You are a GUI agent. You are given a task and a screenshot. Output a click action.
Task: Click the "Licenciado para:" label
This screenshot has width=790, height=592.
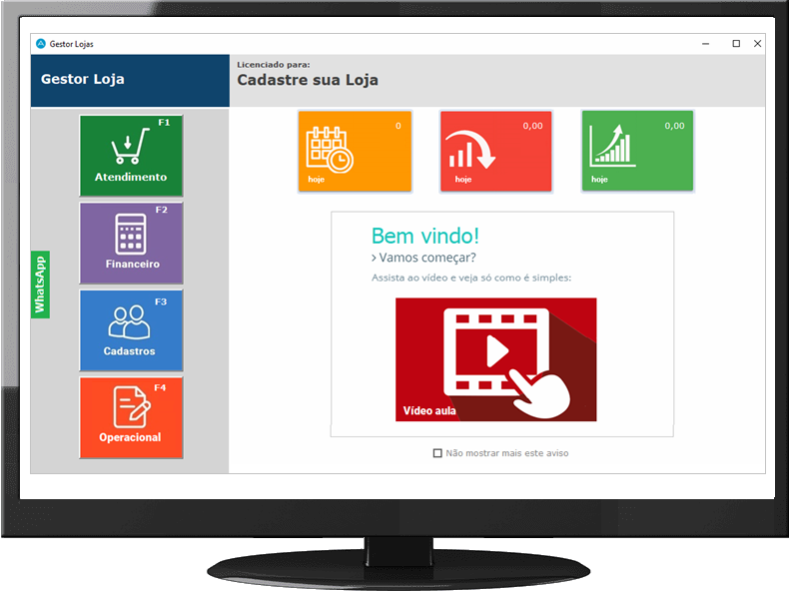pos(273,65)
